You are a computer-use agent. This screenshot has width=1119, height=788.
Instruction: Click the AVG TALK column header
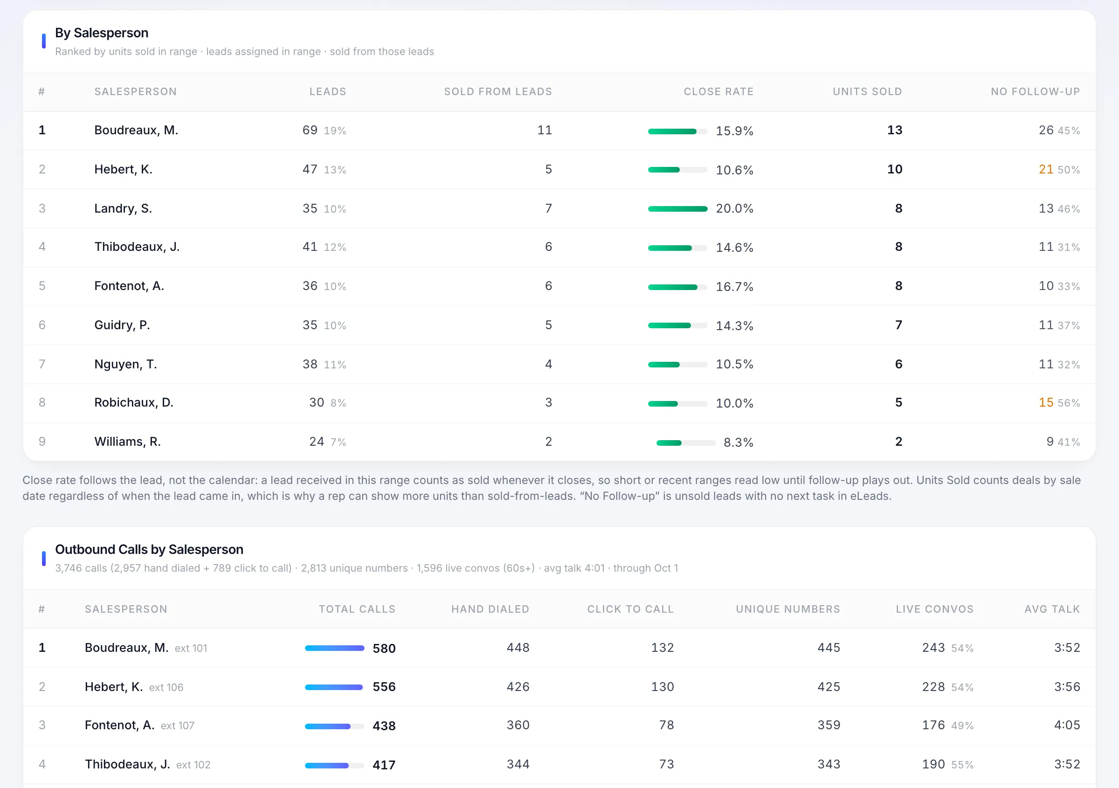[1052, 609]
